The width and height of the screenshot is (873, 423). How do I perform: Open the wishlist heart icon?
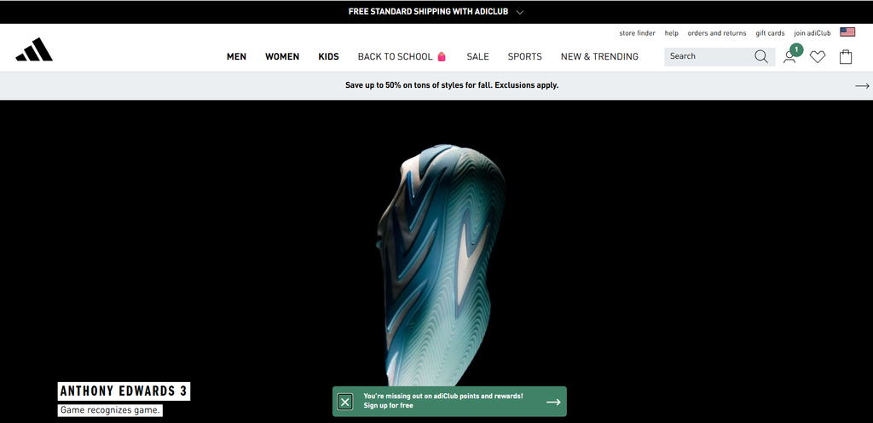click(818, 57)
